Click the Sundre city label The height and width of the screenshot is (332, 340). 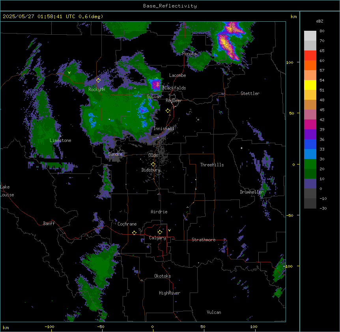tap(115, 154)
